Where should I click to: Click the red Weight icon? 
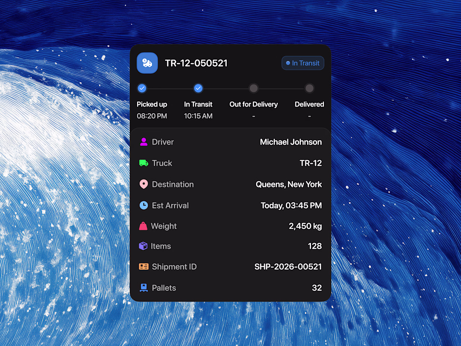[143, 226]
